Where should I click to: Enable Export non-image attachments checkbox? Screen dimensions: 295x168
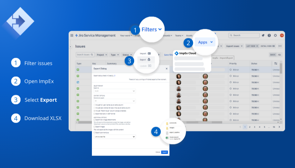point(94,120)
